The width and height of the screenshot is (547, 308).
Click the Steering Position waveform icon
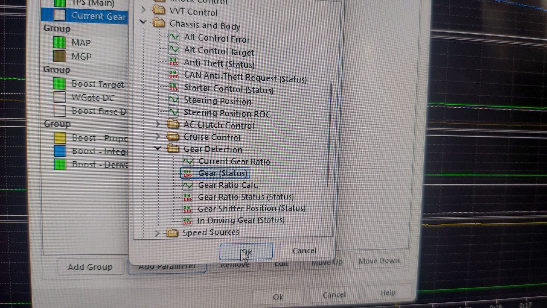(x=173, y=100)
